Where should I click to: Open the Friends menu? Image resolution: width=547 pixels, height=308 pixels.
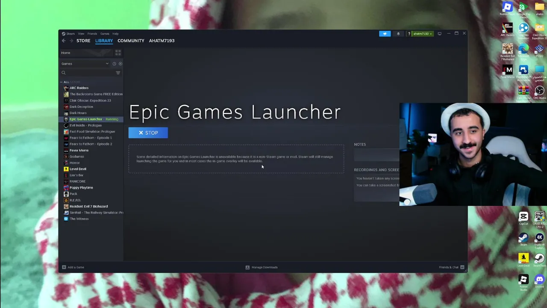point(92,33)
